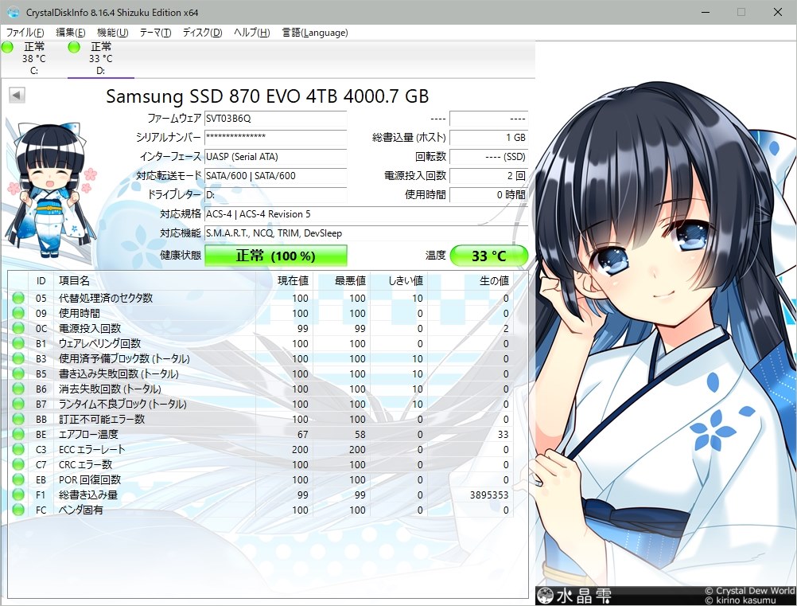Image resolution: width=797 pixels, height=606 pixels.
Task: Select the 代替処理済のセクタ数 attribute row
Action: (260, 298)
